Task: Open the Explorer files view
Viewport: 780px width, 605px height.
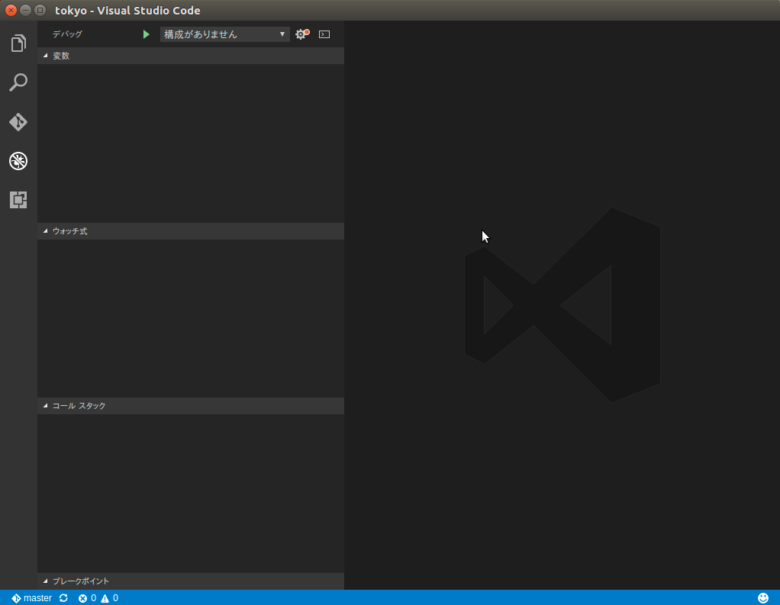Action: 18,43
